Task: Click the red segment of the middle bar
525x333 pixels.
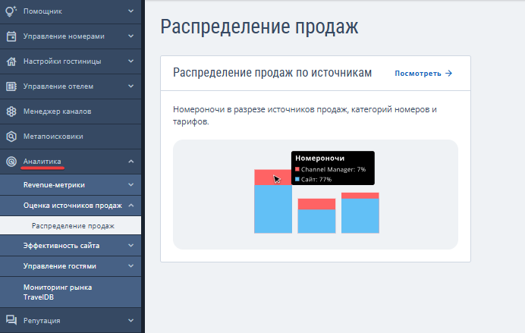Action: [x=316, y=204]
